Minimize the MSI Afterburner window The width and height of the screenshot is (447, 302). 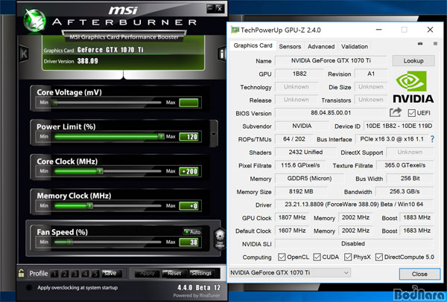pyautogui.click(x=211, y=8)
